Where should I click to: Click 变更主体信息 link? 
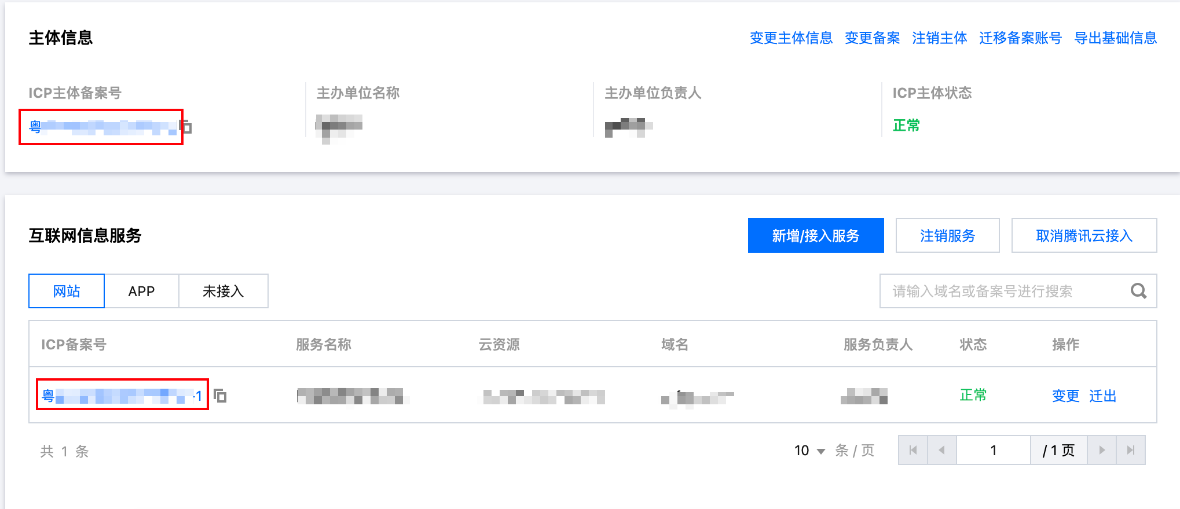(791, 38)
